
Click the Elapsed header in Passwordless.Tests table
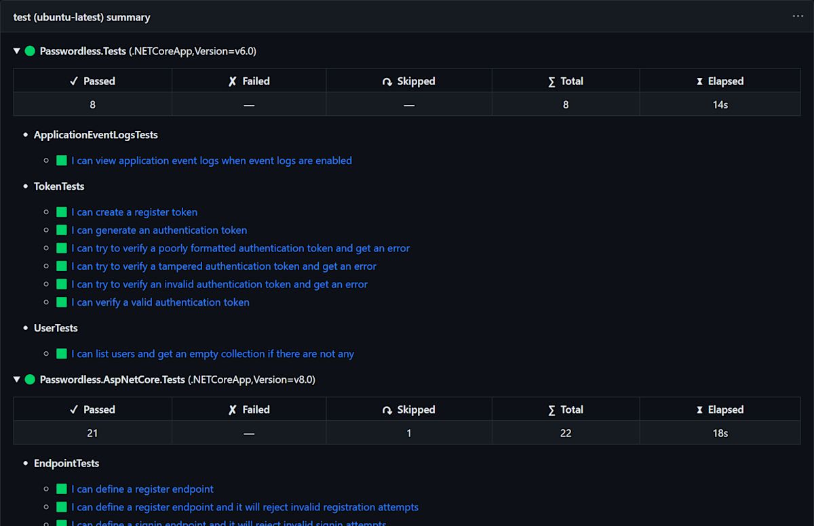point(720,81)
